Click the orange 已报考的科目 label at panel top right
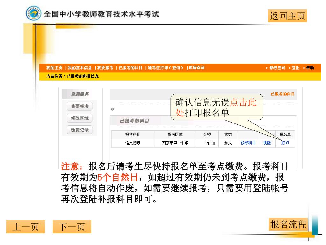Screen dimensions: 326x245 (282, 94)
